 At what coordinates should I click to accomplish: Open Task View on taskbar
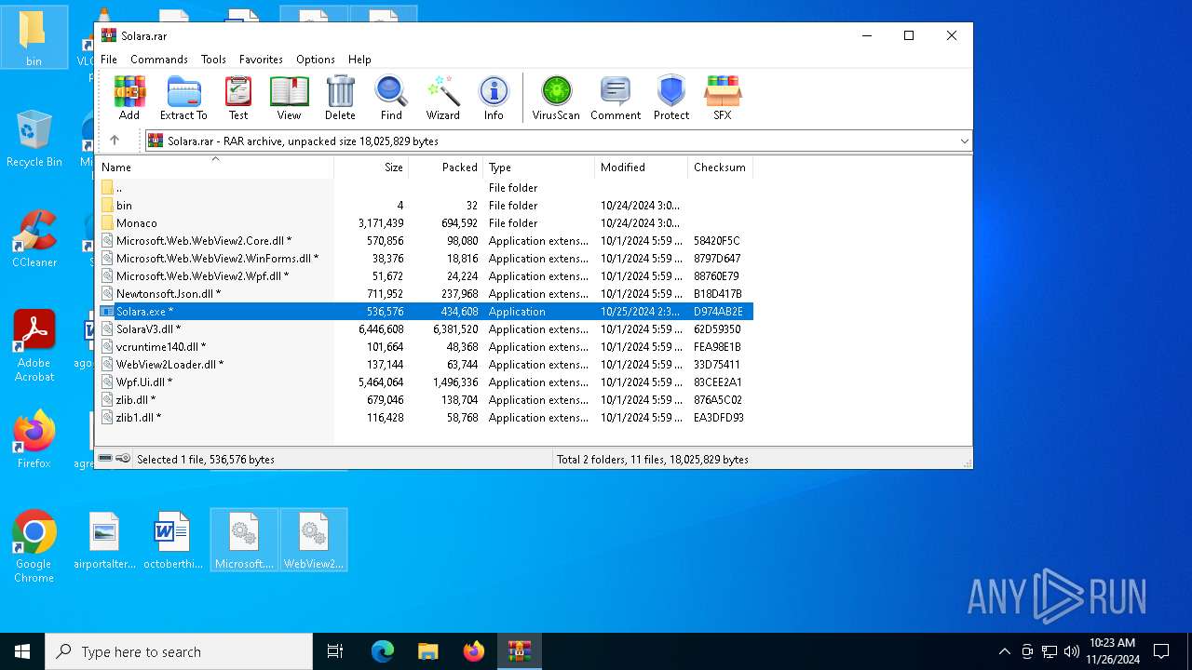[335, 651]
